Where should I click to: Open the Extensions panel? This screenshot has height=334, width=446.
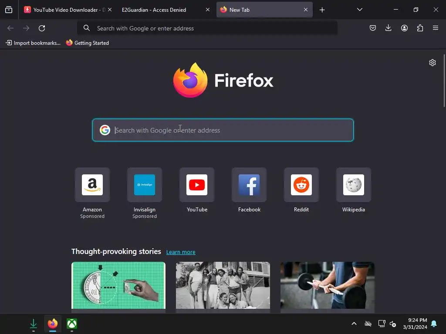(420, 28)
